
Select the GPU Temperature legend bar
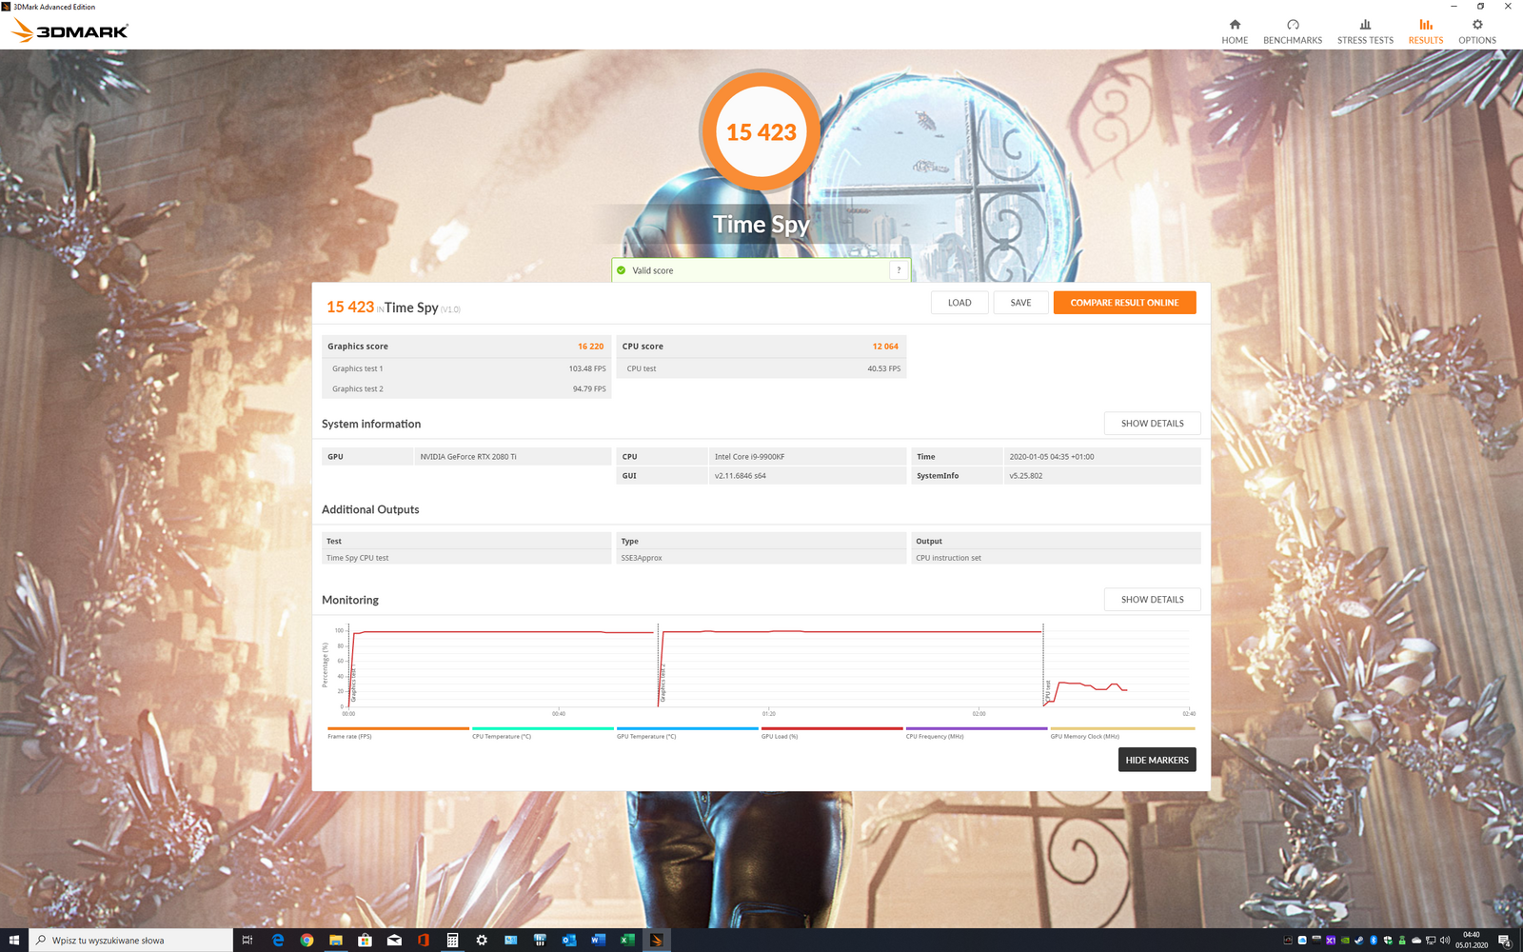[x=687, y=729]
